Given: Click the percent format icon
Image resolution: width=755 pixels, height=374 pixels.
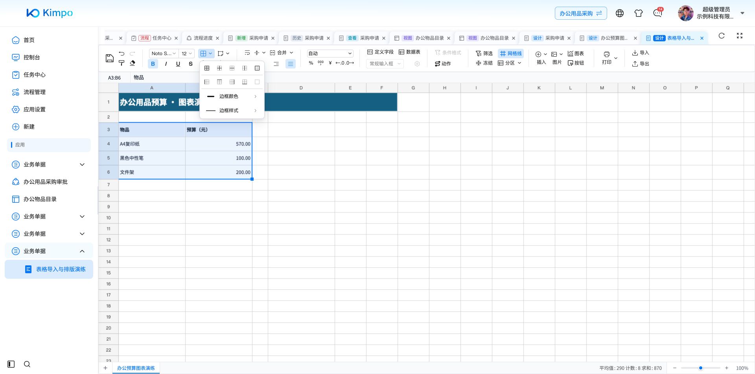Looking at the screenshot, I should tap(311, 63).
